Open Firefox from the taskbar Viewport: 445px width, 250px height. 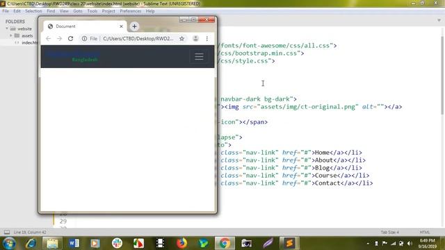point(181,243)
